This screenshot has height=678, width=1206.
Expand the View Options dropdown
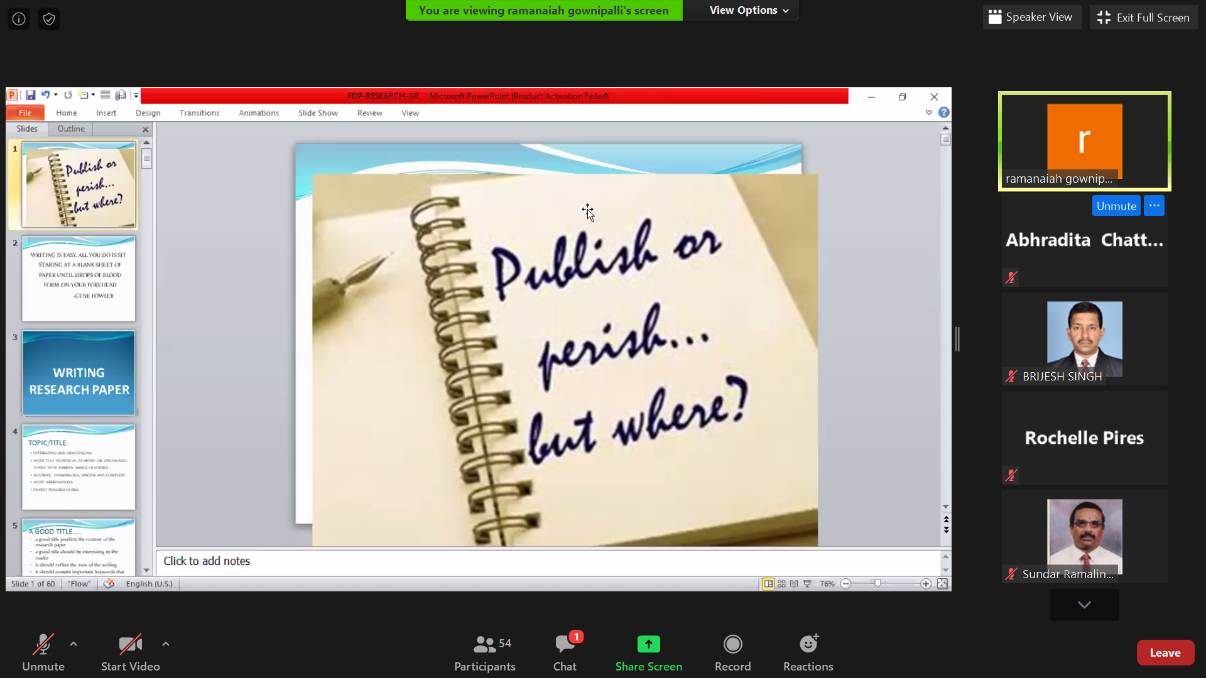tap(748, 11)
